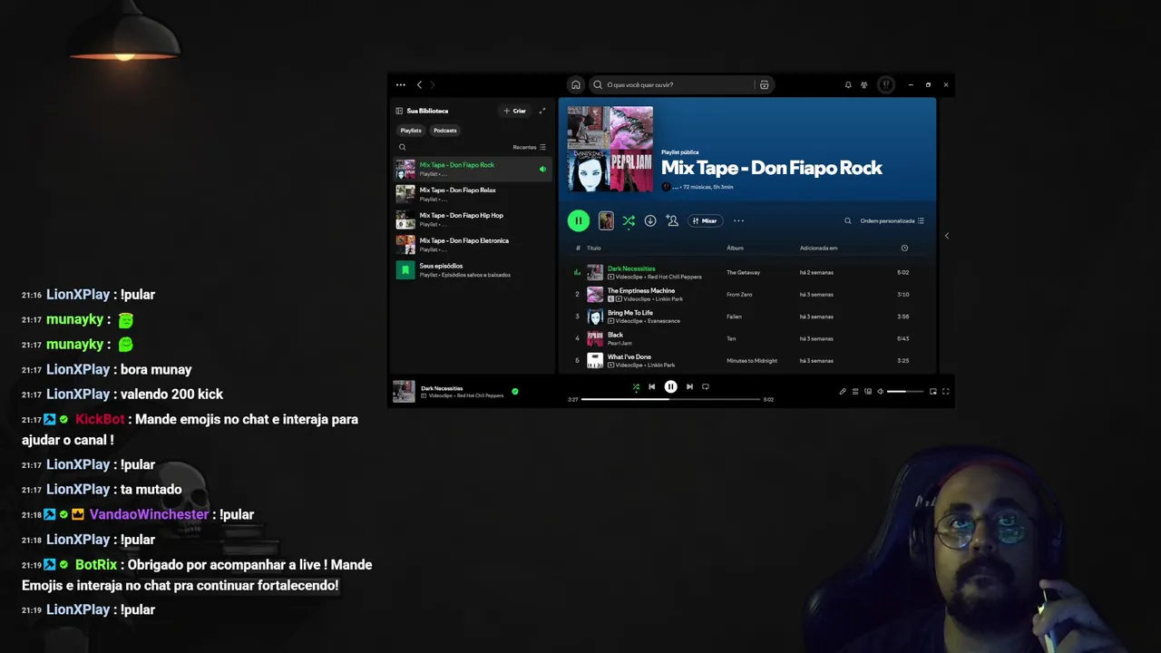This screenshot has height=653, width=1161.
Task: Click the now-playing album art in the bottom bar
Action: pyautogui.click(x=404, y=391)
